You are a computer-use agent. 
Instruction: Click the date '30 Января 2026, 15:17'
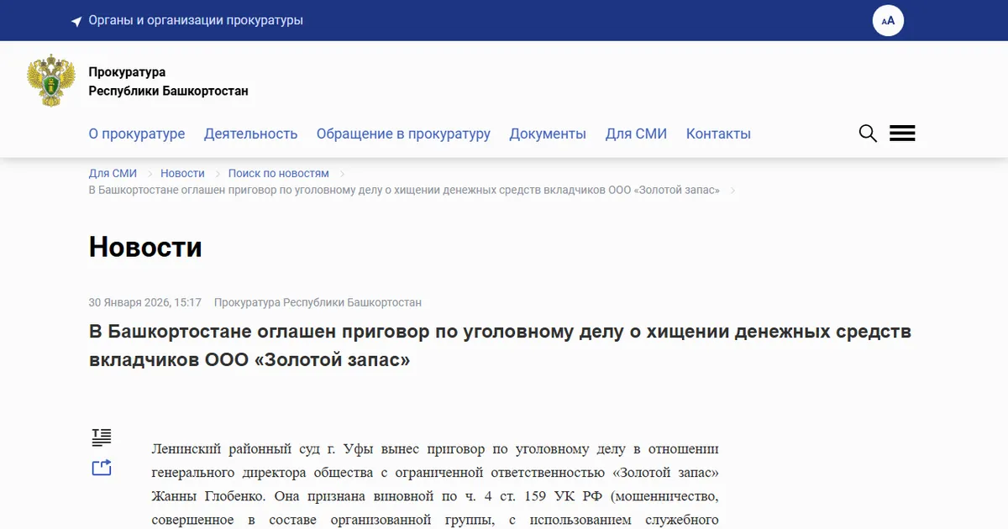[145, 302]
